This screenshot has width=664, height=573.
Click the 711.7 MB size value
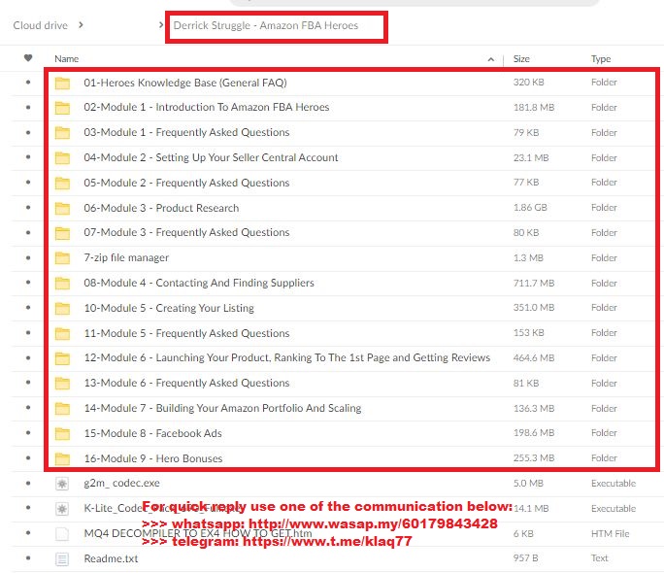click(534, 283)
